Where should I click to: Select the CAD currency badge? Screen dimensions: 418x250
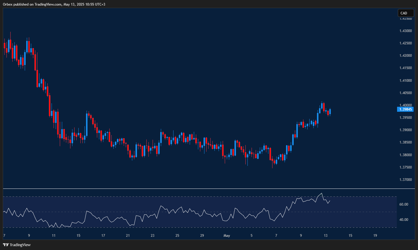tap(405, 13)
